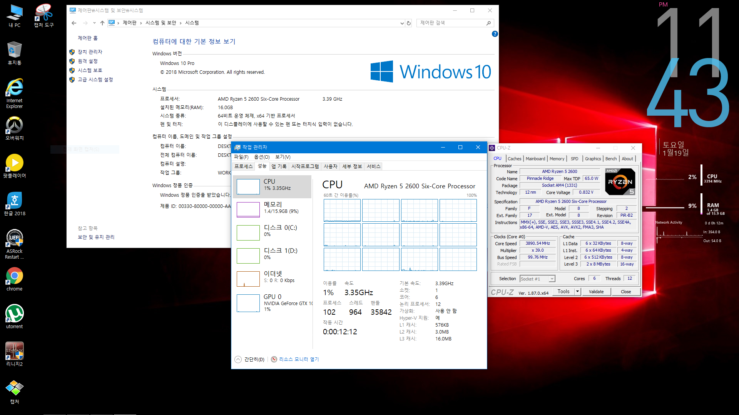The image size is (739, 415).
Task: Click the search magnifier in Control Panel
Action: (x=488, y=23)
